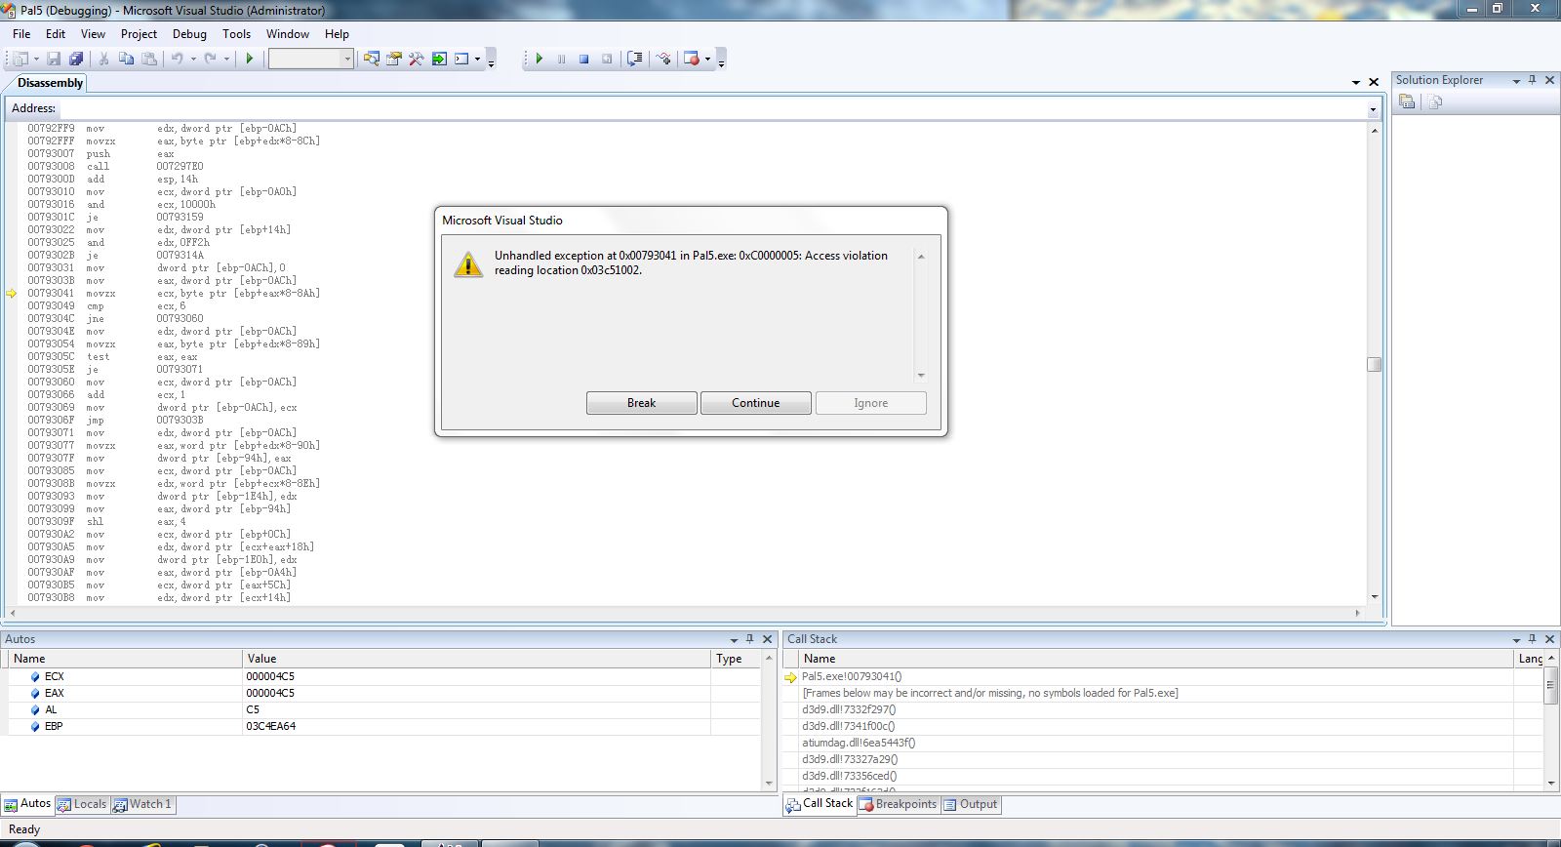Toggle auto-hide pin on Solution Explorer
The width and height of the screenshot is (1561, 847).
[1532, 80]
